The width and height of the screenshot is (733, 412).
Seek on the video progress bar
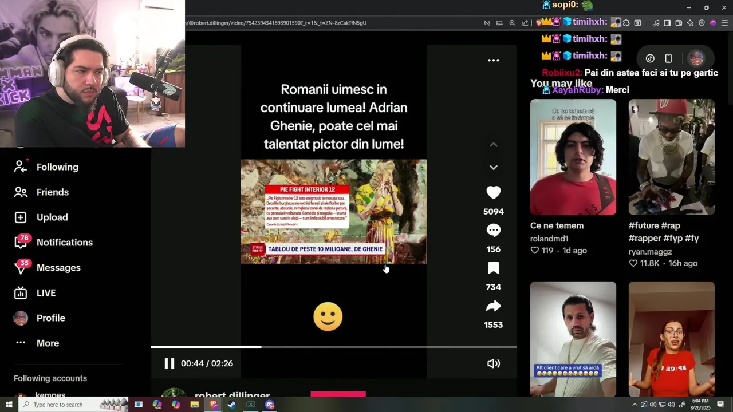(333, 347)
